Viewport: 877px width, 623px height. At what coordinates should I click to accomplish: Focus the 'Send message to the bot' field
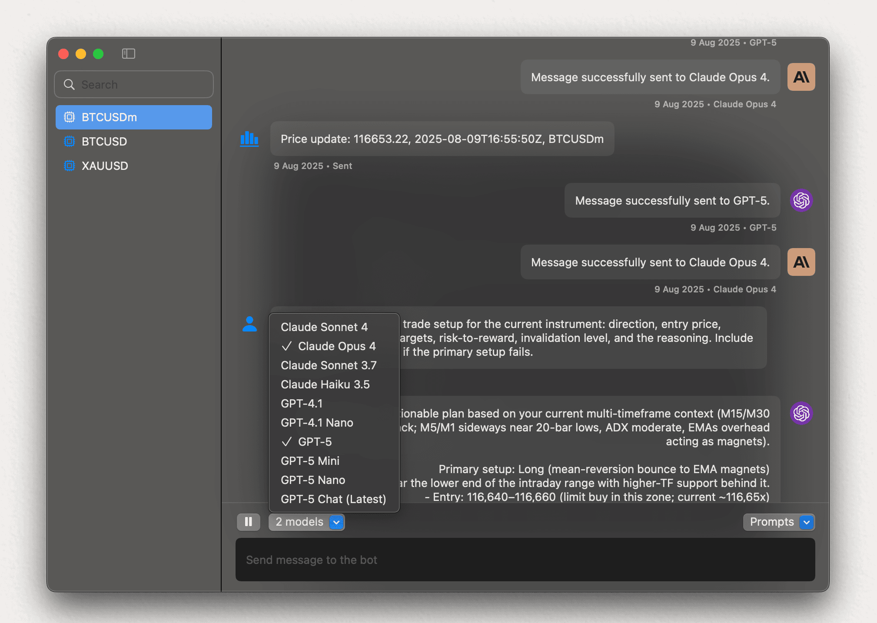[x=525, y=560]
